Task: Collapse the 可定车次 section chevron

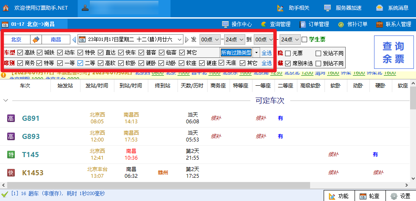Action: (x=6, y=100)
